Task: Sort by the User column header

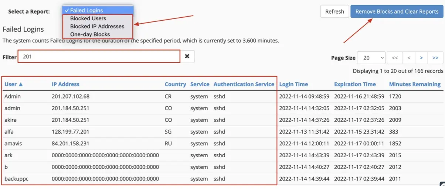Action: 14,84
